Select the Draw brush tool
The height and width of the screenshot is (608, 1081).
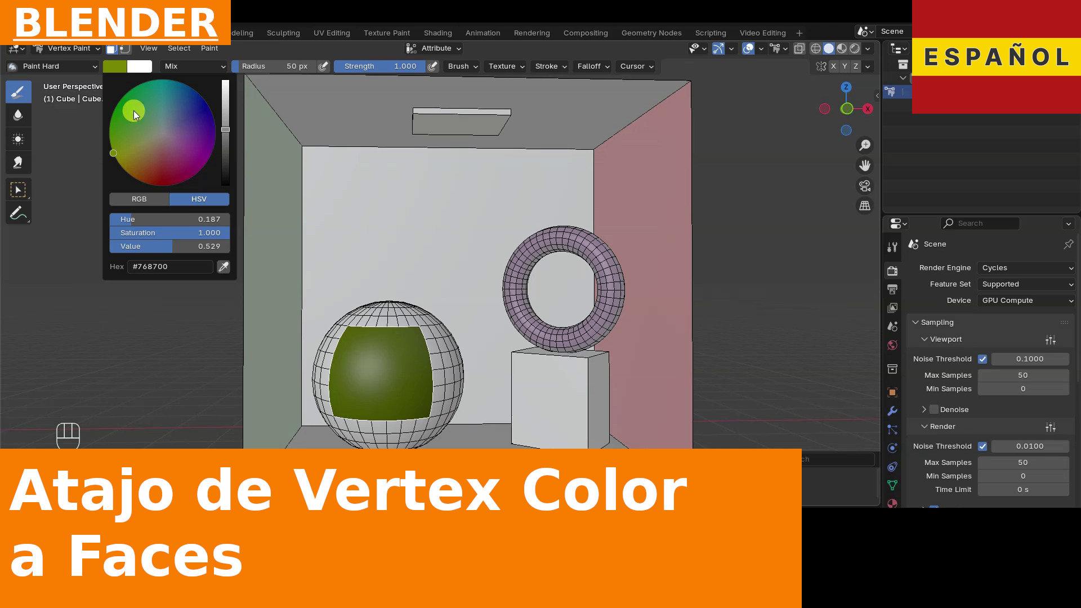point(18,92)
